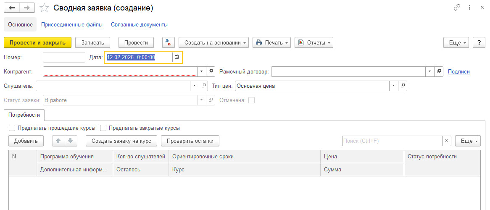490x210 pixels.
Task: Click the Дт/Кт accounting entries icon
Action: [168, 42]
